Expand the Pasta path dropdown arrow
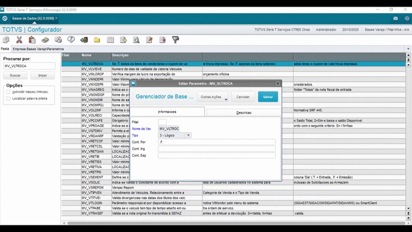This screenshot has height=232, width=412. [x=408, y=49]
